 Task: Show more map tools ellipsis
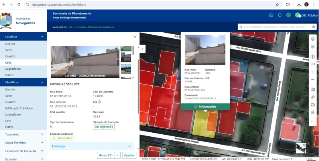(313, 122)
